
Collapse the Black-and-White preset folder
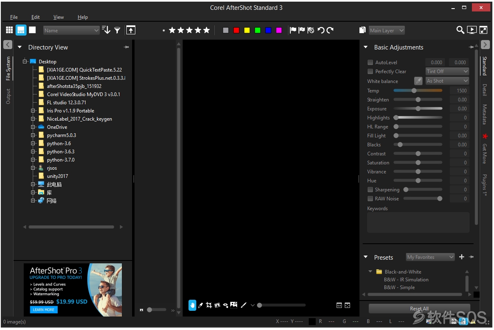click(370, 272)
